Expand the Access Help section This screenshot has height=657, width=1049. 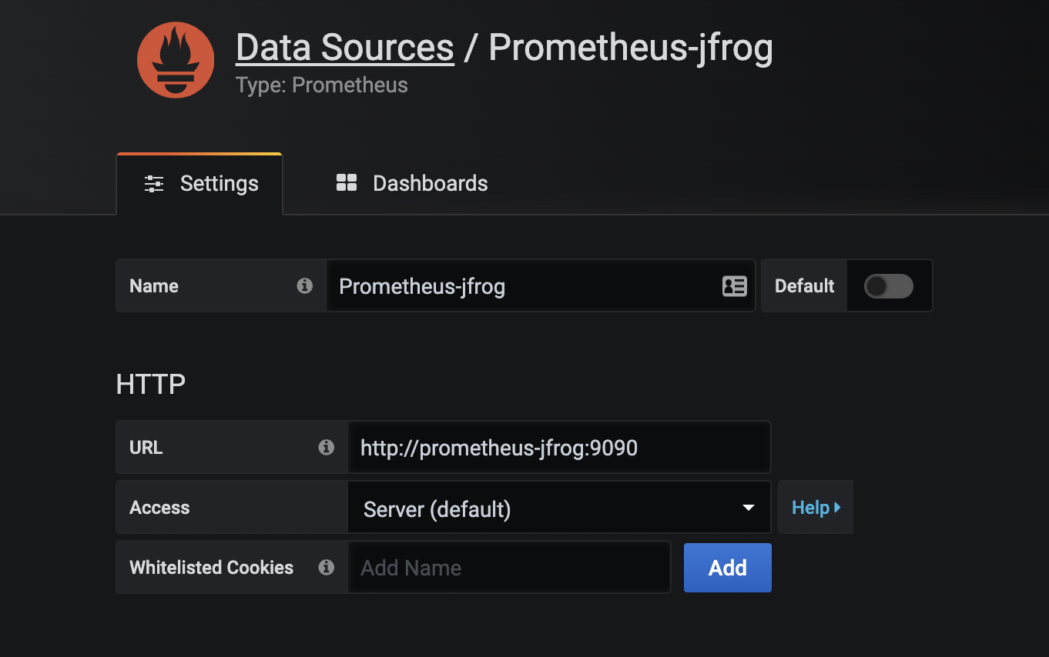pos(816,508)
